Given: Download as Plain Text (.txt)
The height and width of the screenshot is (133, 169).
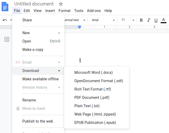Looking at the screenshot, I should [96, 106].
